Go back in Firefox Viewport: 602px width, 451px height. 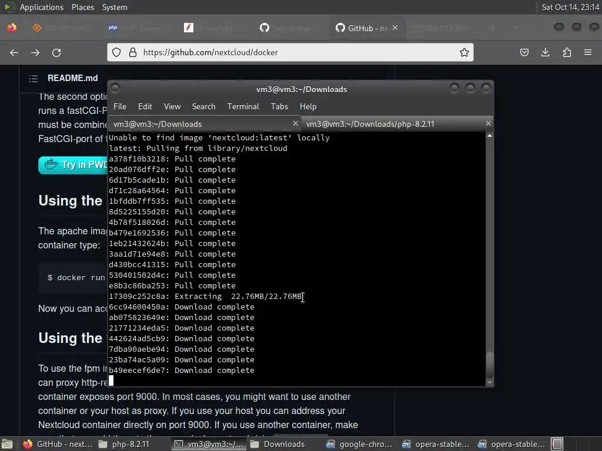coord(14,52)
